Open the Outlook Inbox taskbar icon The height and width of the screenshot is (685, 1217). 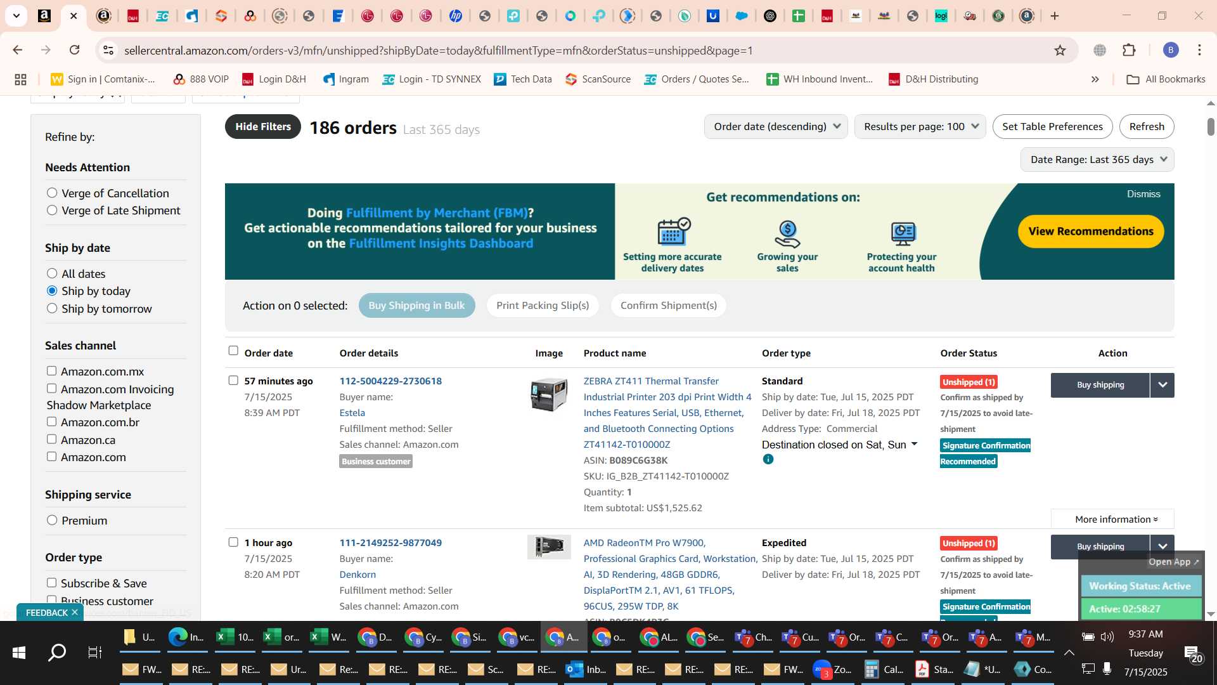[x=586, y=669]
